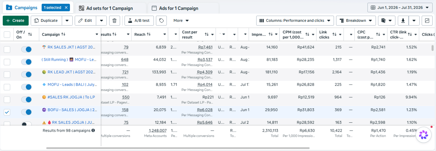
Task: Open the Duplicate options dropdown arrow
Action: [67, 20]
